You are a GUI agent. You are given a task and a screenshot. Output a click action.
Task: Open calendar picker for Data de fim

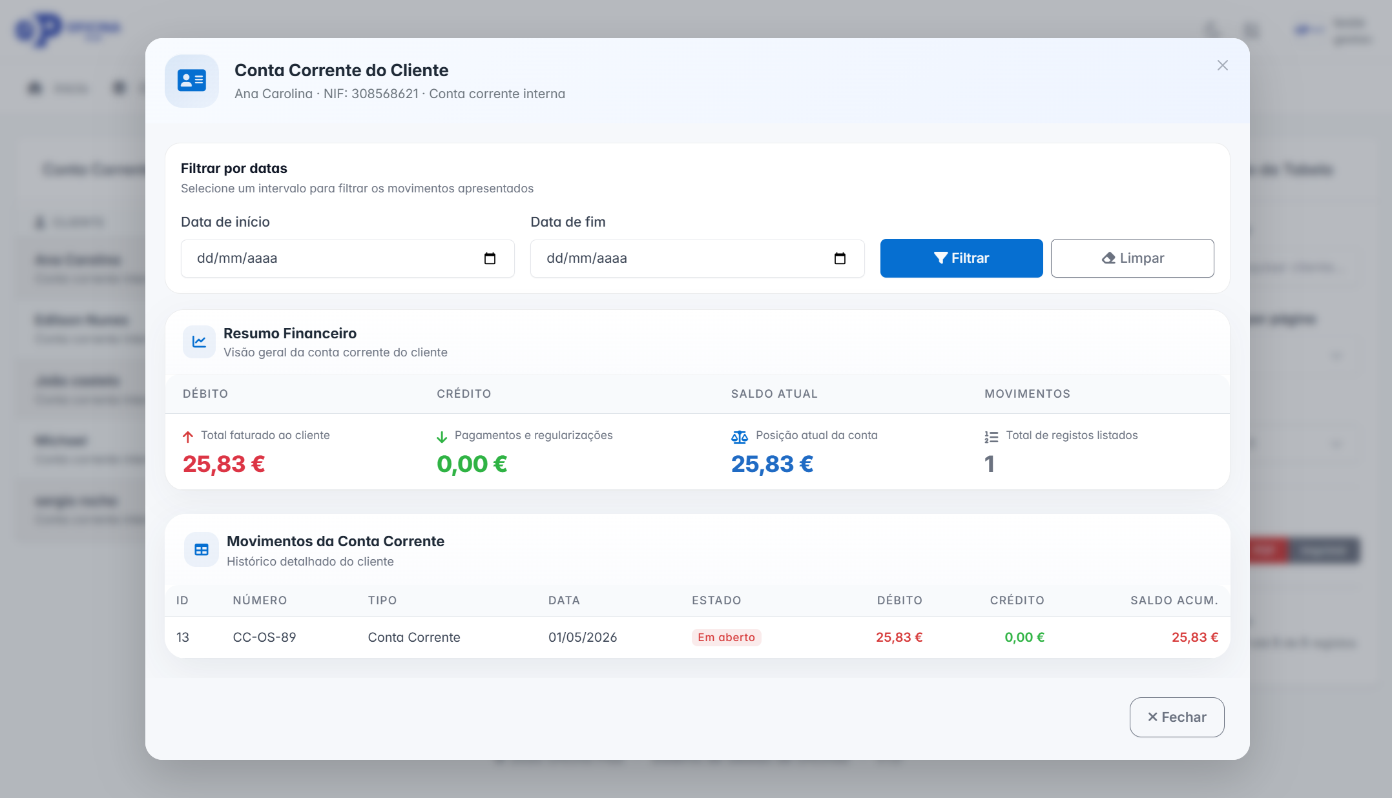(x=840, y=258)
